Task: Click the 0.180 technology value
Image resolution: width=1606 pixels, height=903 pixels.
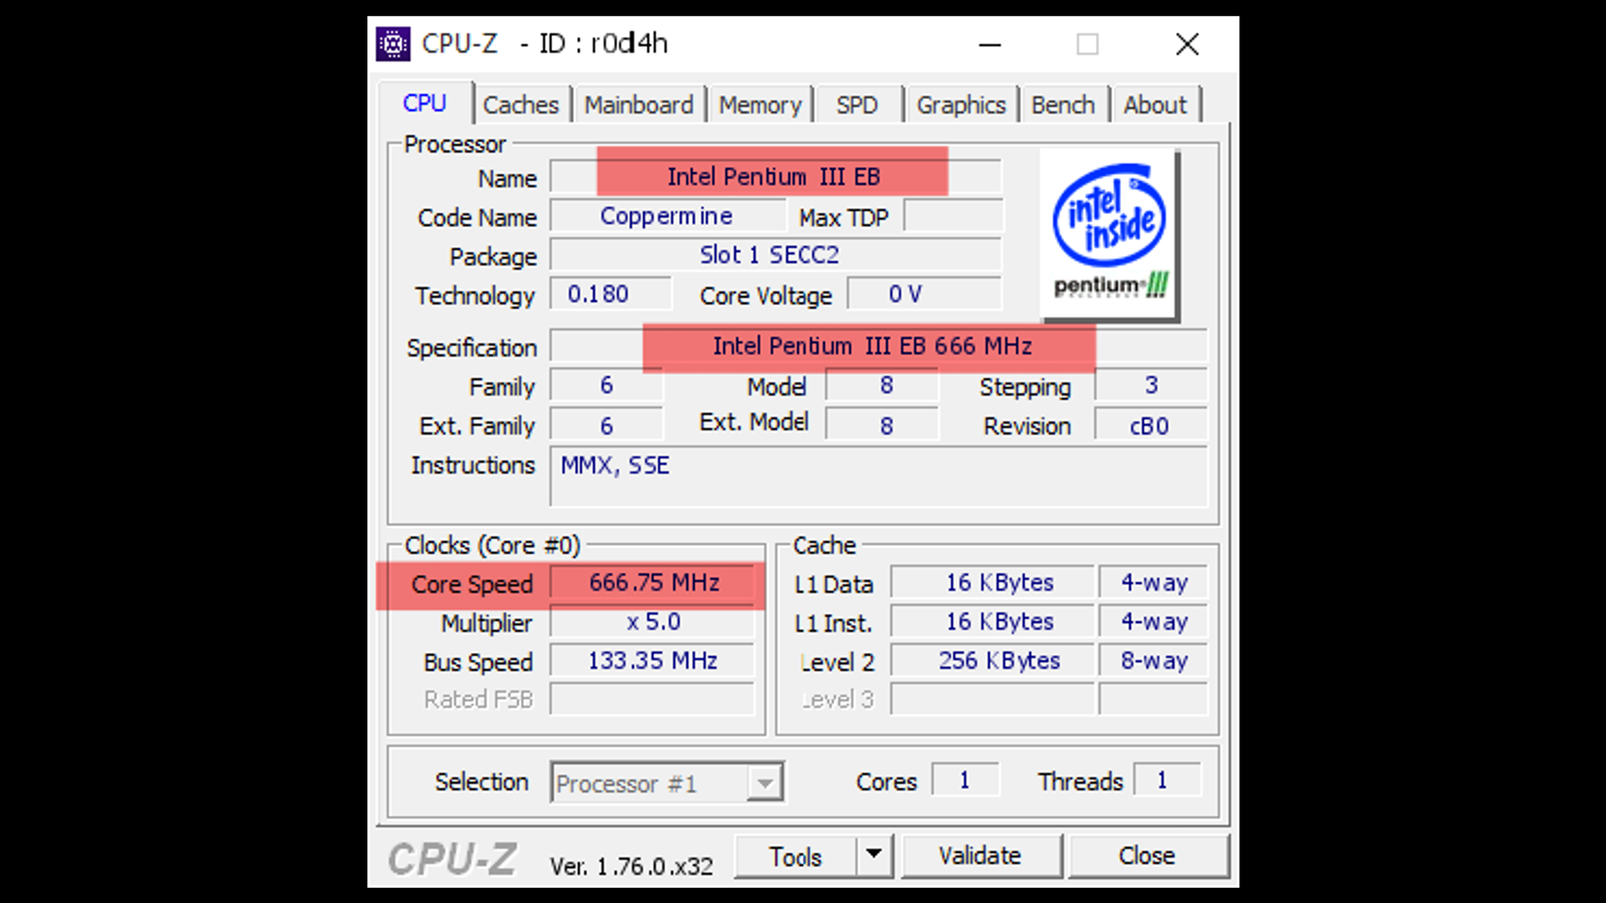Action: [610, 294]
